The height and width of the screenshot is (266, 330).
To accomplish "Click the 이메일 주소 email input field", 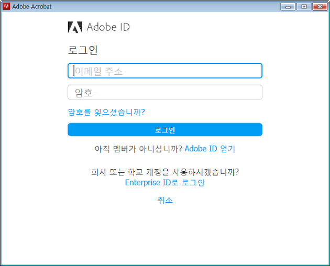I will pyautogui.click(x=165, y=71).
